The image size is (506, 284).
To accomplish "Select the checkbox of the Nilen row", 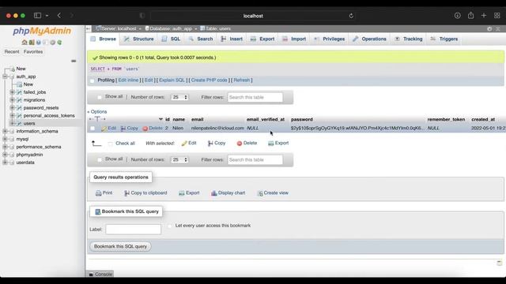I will (93, 129).
